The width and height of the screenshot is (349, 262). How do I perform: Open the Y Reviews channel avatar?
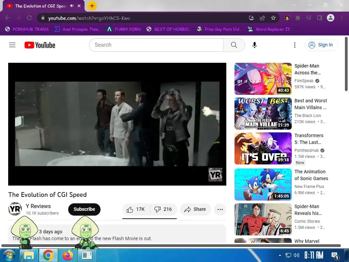[x=15, y=209]
